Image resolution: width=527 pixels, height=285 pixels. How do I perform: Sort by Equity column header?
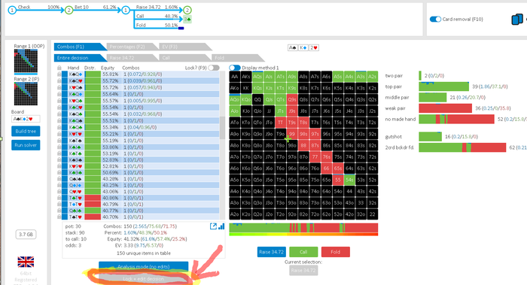point(108,68)
